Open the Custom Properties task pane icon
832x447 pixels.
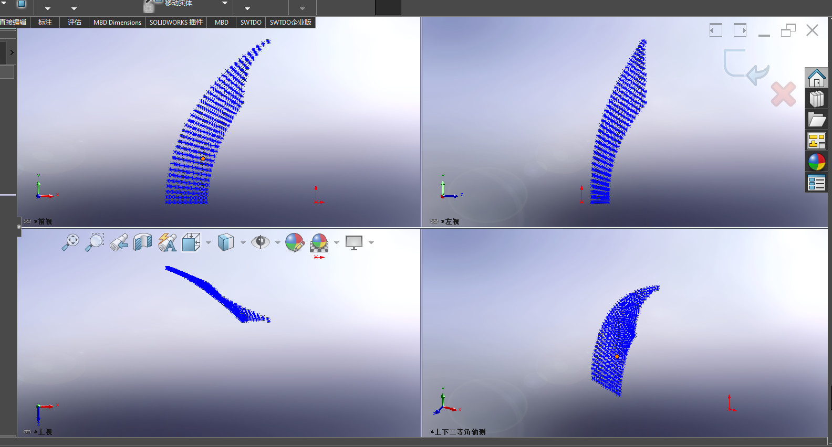(x=816, y=183)
